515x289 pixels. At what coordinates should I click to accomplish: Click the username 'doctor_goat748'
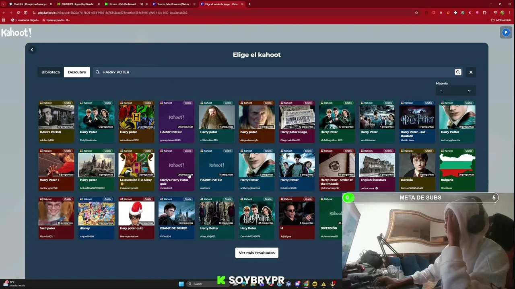tap(49, 188)
